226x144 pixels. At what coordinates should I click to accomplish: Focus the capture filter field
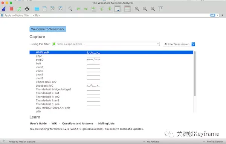tap(106, 44)
